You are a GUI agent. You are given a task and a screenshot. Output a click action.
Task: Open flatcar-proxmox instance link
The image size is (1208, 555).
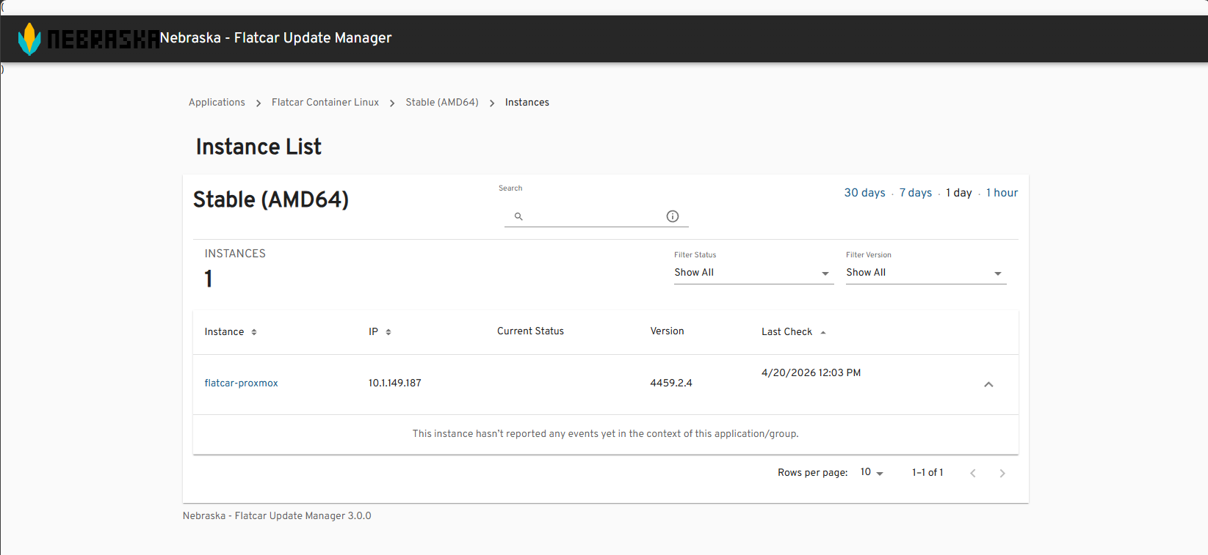(241, 383)
